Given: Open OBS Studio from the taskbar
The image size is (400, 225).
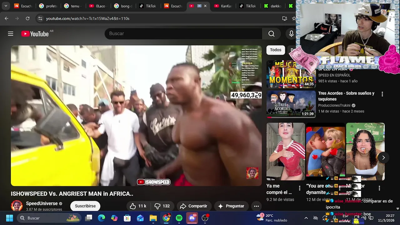Looking at the screenshot, I should click(x=205, y=218).
